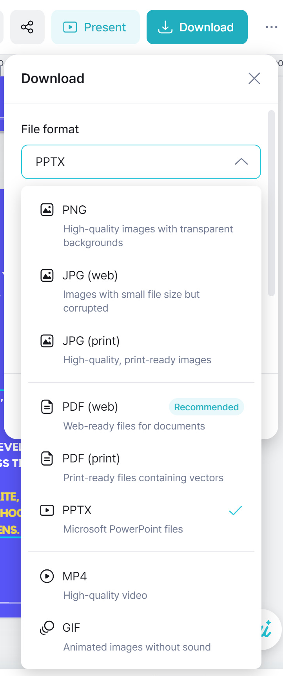Click the PNG image icon
The height and width of the screenshot is (676, 283).
pyautogui.click(x=47, y=210)
